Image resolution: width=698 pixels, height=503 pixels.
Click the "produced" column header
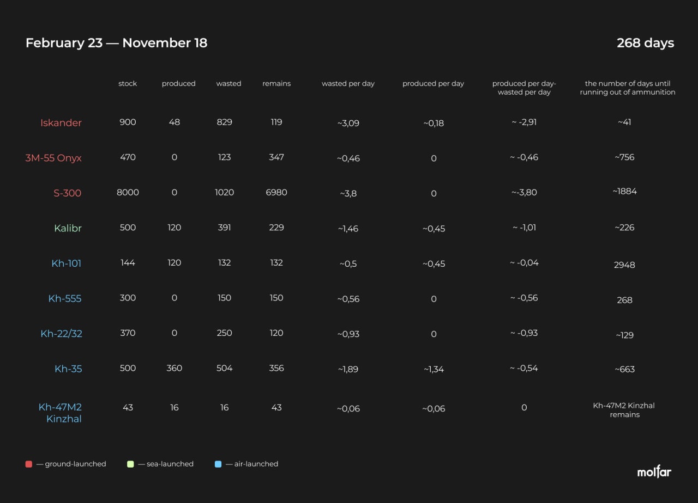[178, 84]
